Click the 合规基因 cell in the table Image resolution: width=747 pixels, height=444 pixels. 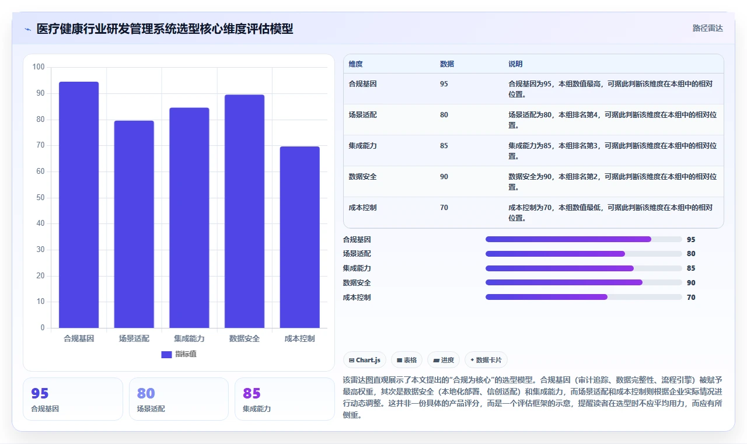(x=362, y=84)
